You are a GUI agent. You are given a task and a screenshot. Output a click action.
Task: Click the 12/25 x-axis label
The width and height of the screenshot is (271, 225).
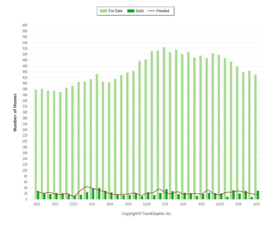[220, 204]
